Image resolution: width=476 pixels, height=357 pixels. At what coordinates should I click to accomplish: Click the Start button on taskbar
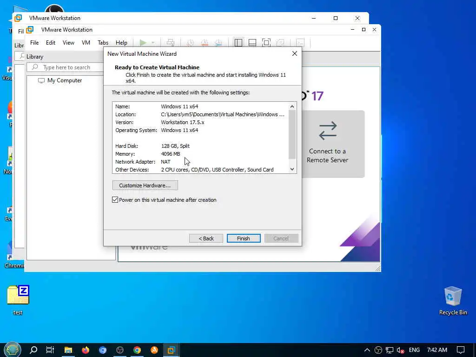12,350
